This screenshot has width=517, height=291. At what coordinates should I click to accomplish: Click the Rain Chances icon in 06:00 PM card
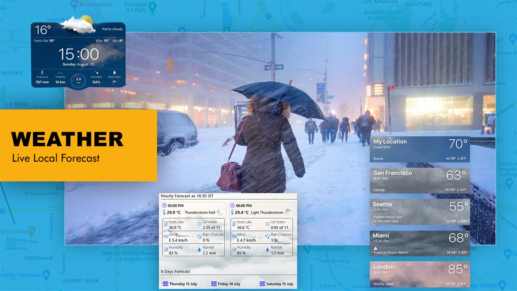[x=267, y=236]
